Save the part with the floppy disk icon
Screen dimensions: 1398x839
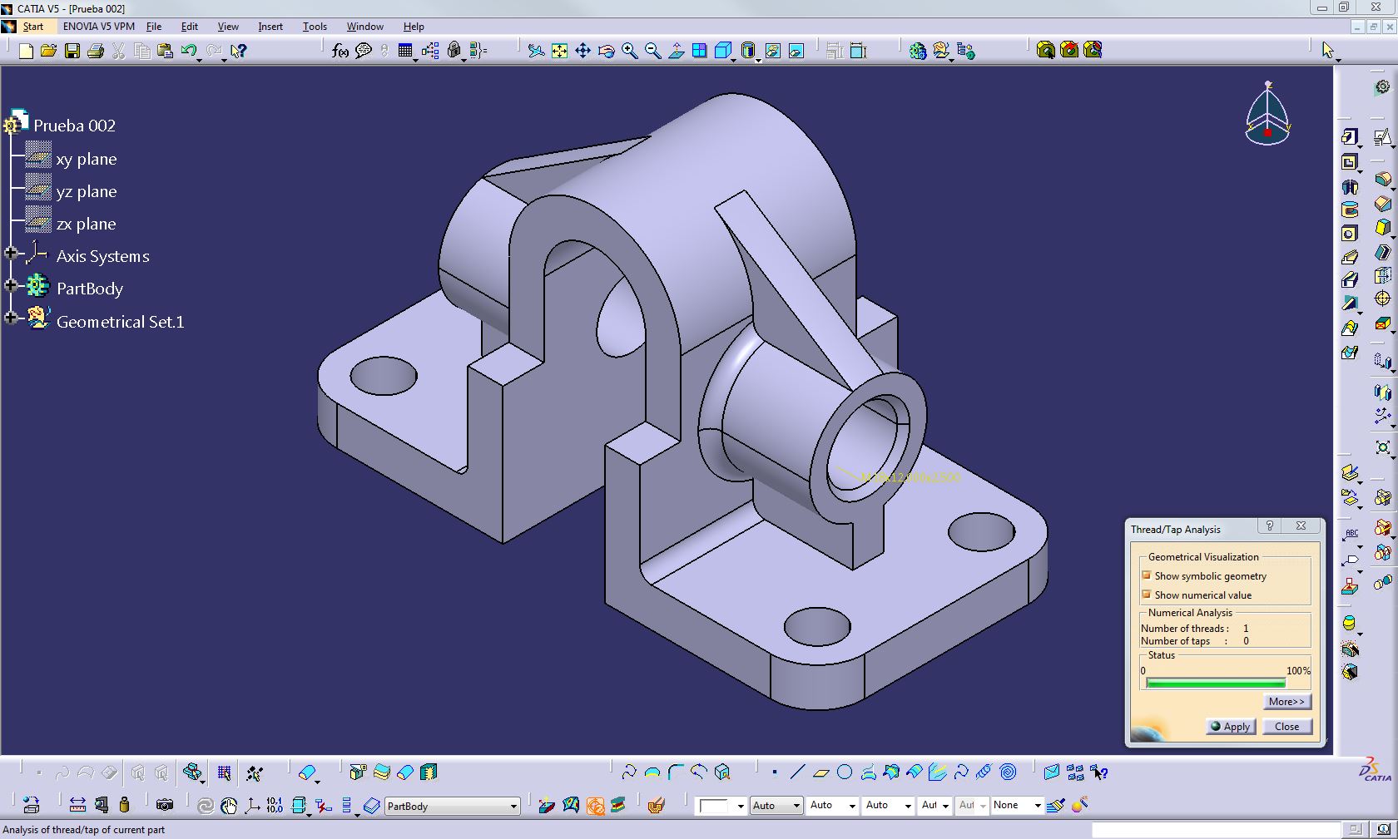tap(72, 51)
